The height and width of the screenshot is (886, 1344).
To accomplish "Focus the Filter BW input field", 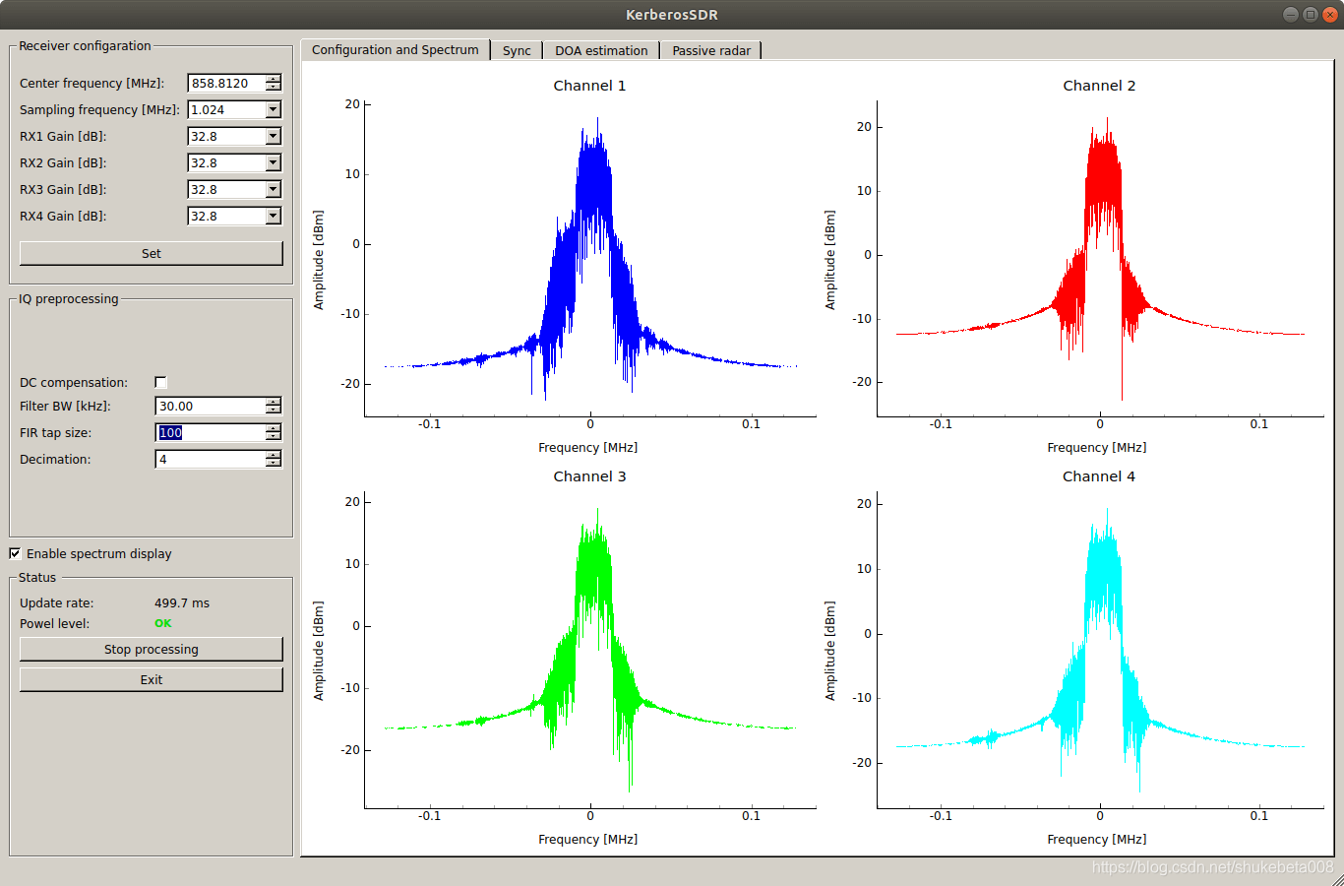I will point(211,407).
